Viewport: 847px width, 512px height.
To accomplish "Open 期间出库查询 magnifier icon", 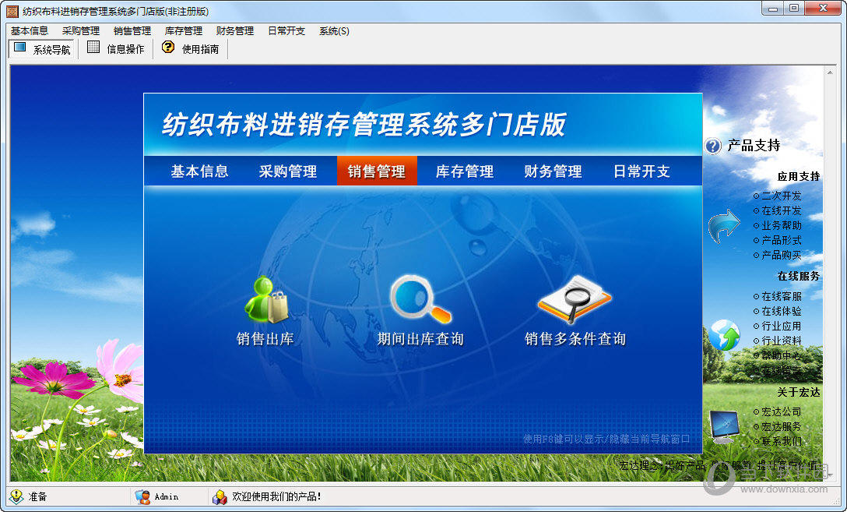I will 420,299.
